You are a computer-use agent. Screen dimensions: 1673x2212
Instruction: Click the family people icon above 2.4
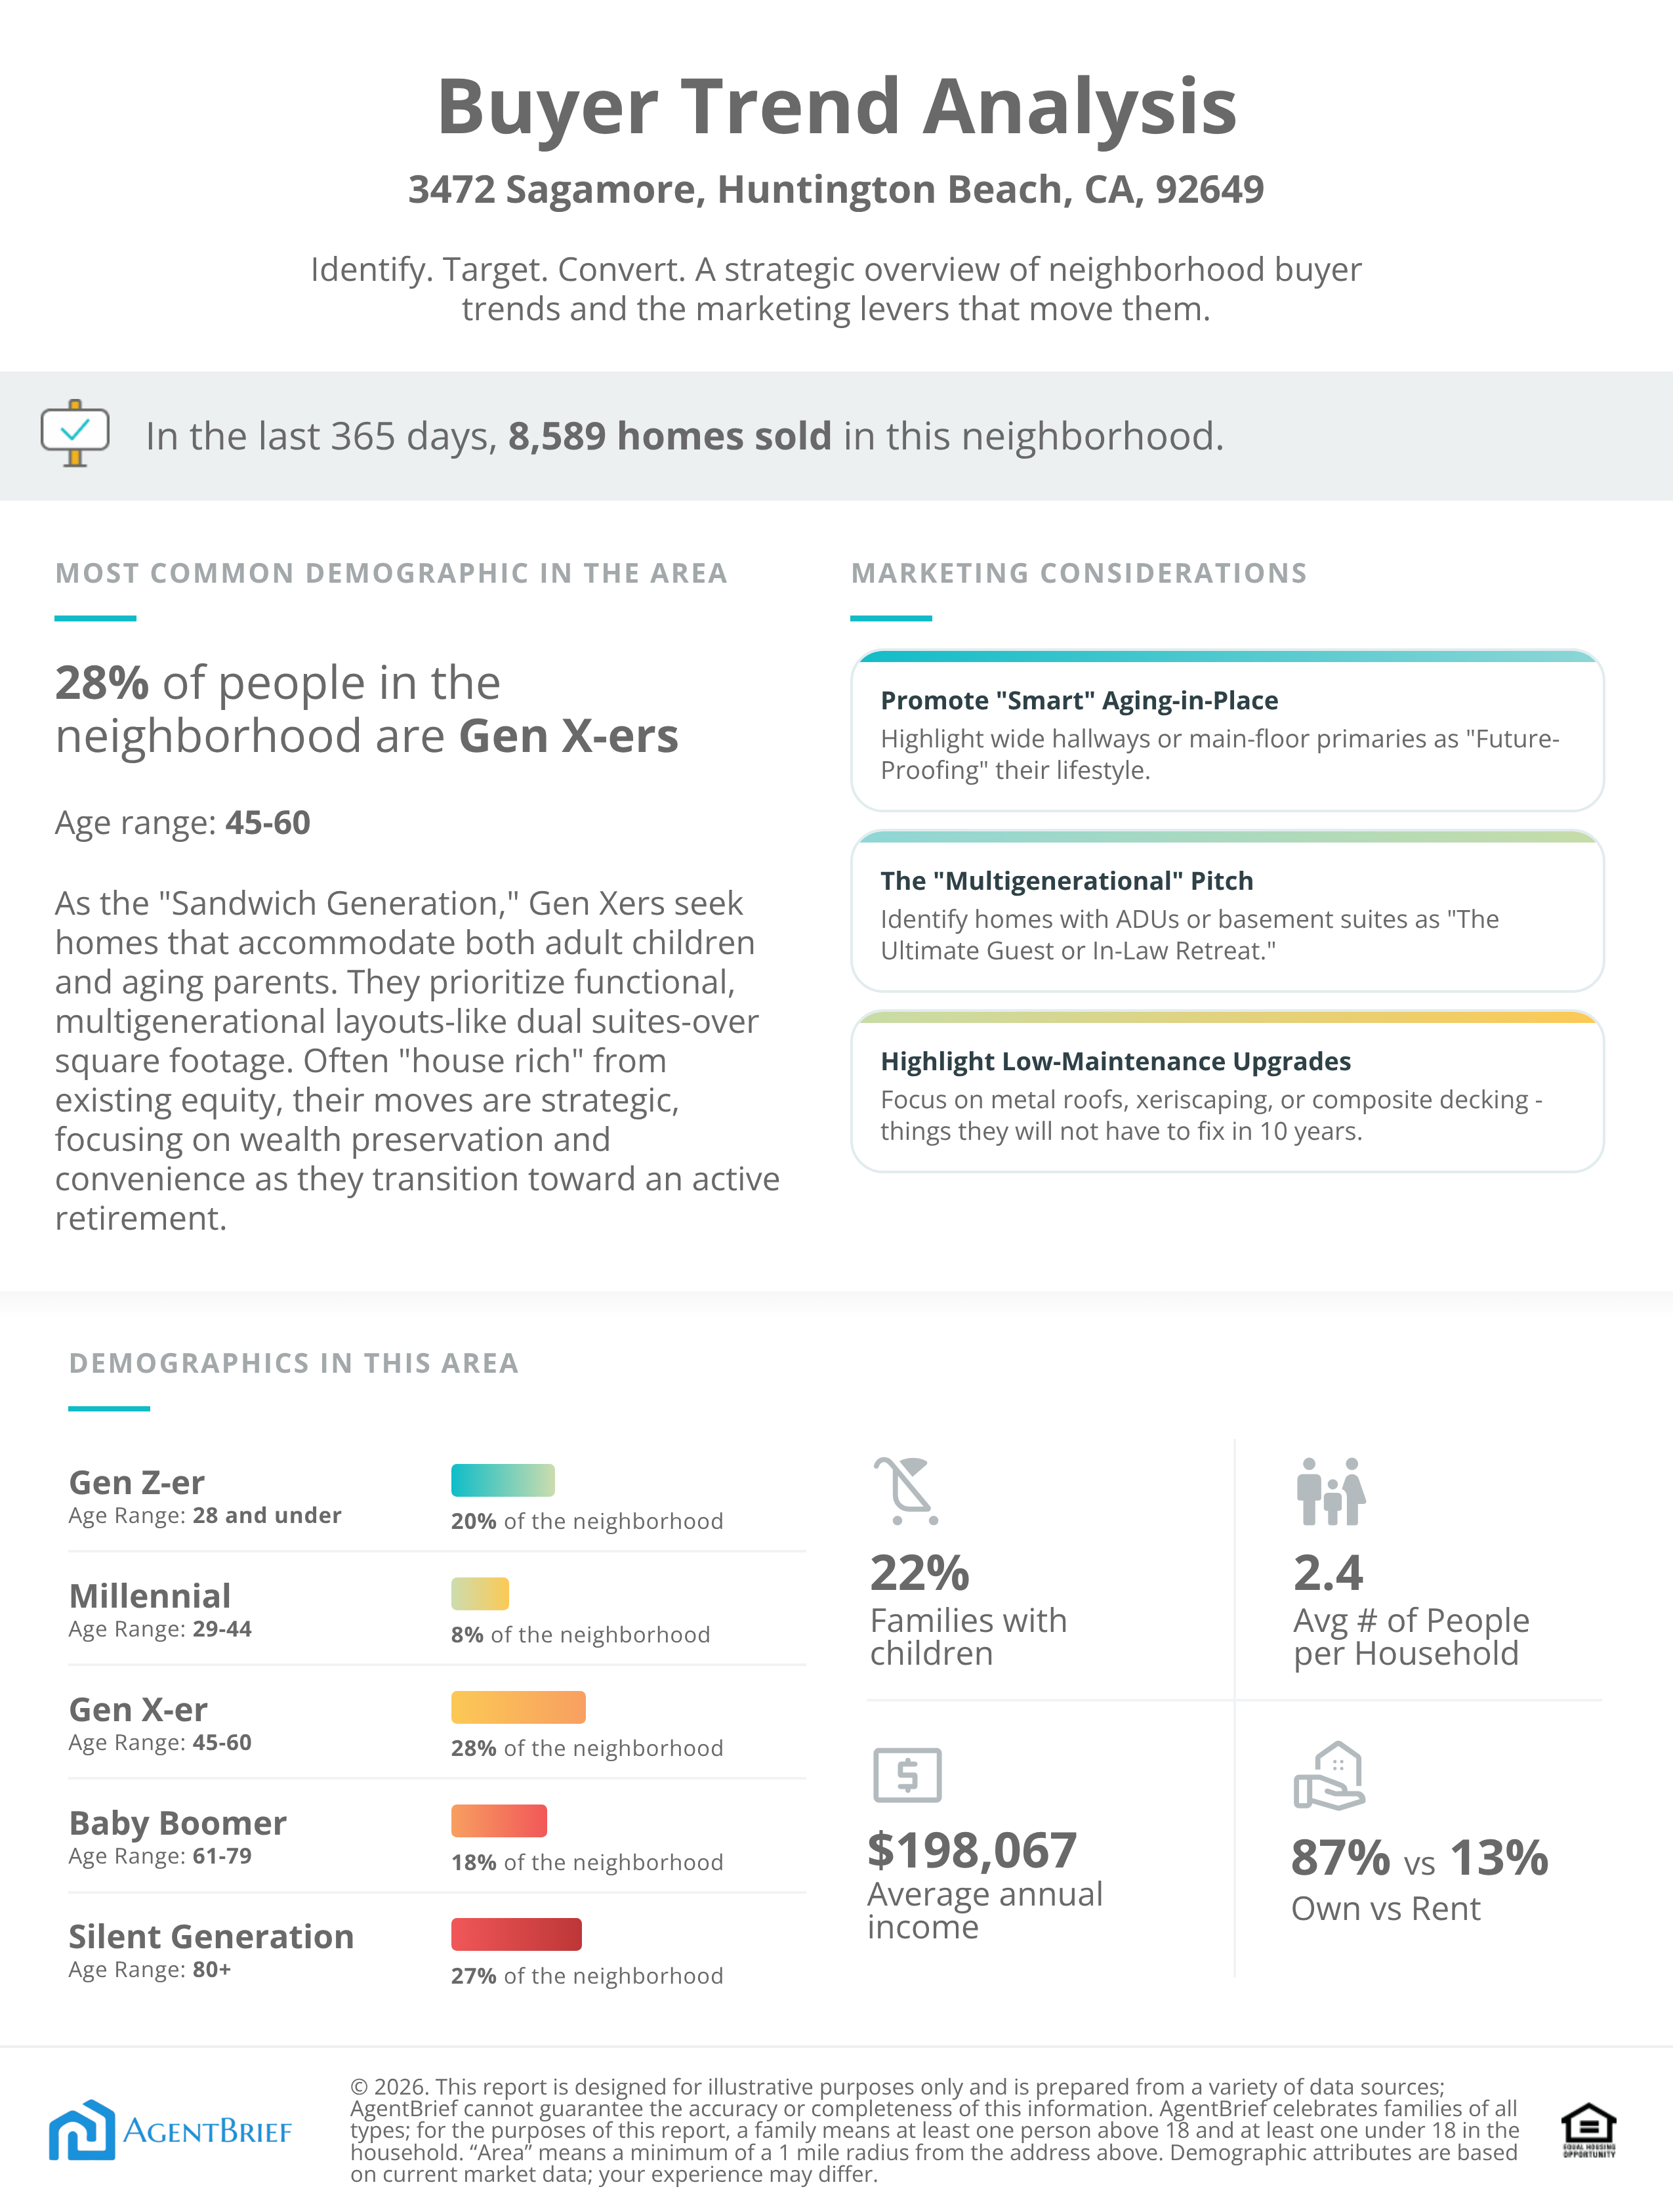pyautogui.click(x=1330, y=1491)
